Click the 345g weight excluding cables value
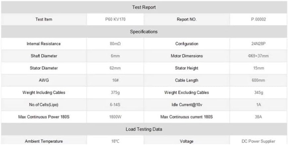This screenshot has height=145, width=288. (258, 93)
